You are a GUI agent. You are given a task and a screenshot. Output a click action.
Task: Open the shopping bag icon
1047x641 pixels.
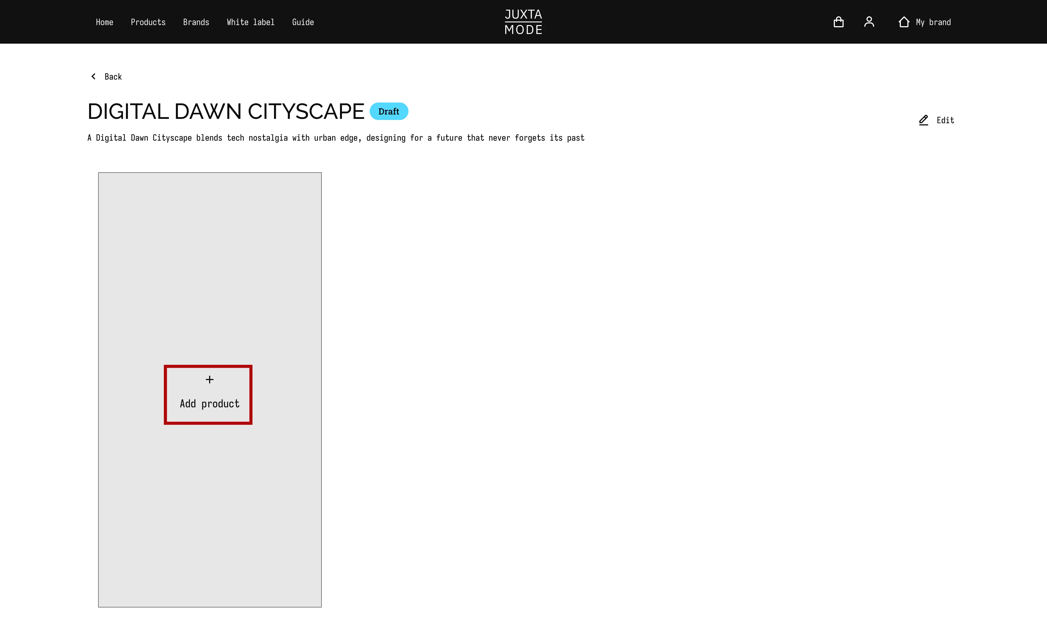tap(838, 22)
